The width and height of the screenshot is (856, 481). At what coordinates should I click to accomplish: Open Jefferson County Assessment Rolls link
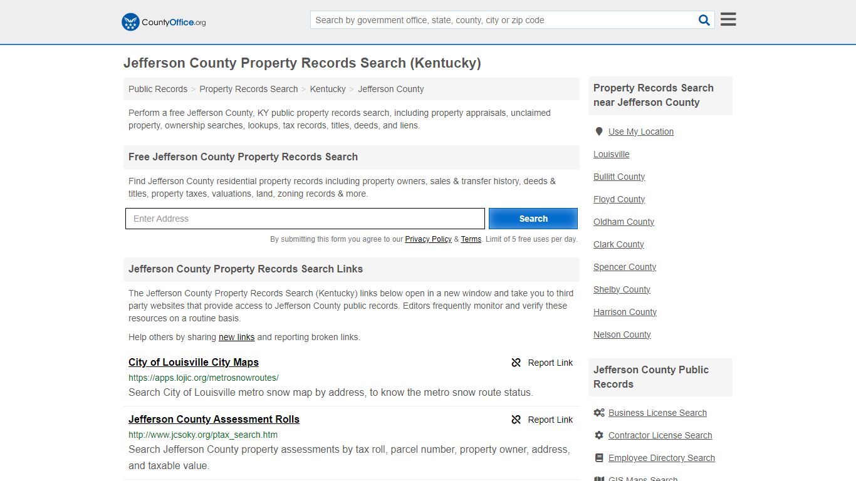point(214,419)
